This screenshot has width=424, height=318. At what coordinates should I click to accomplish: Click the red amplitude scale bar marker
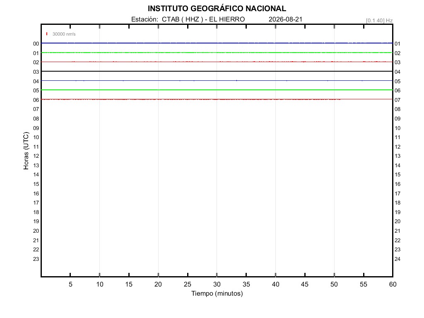pyautogui.click(x=47, y=34)
